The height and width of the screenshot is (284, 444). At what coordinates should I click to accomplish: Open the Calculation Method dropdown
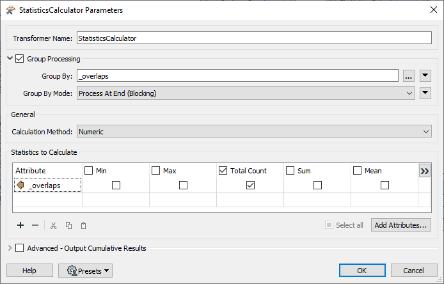(254, 131)
